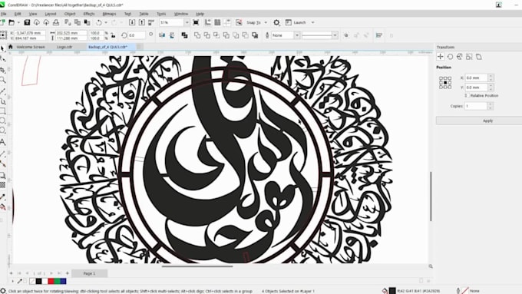Image resolution: width=522 pixels, height=294 pixels.
Task: Expand the Open file dropdown arrow
Action: tap(18, 22)
